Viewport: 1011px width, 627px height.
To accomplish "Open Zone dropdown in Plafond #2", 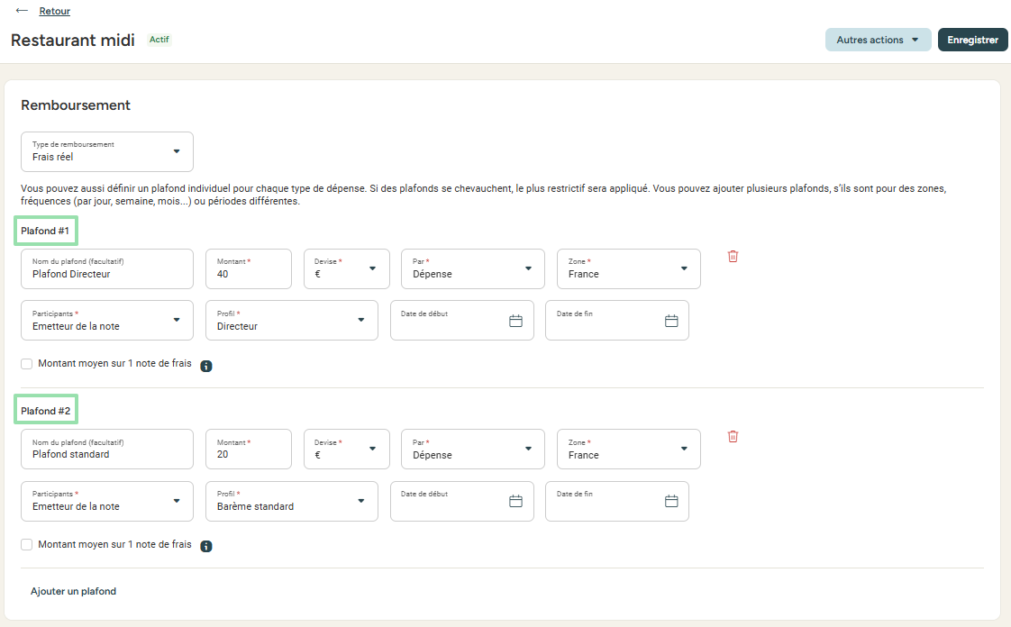I will (629, 450).
